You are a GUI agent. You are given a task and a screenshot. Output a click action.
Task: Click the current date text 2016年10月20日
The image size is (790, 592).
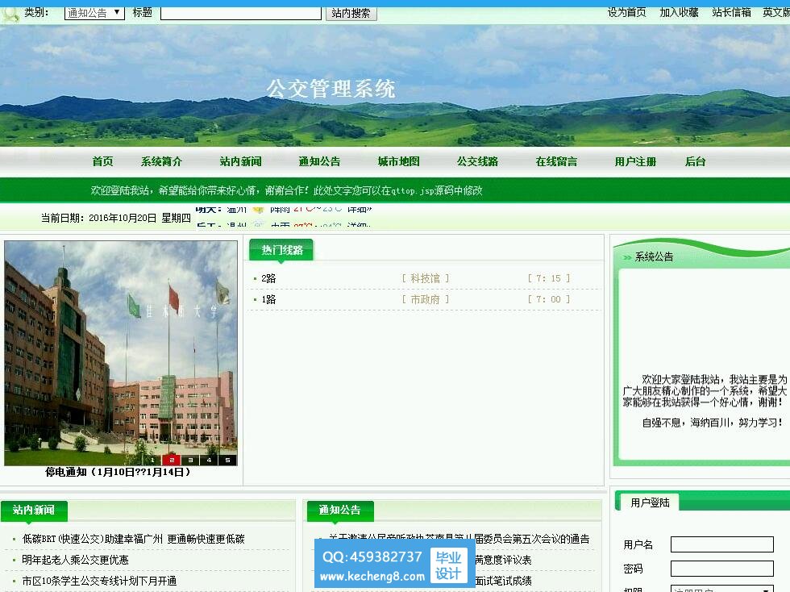[x=123, y=218]
